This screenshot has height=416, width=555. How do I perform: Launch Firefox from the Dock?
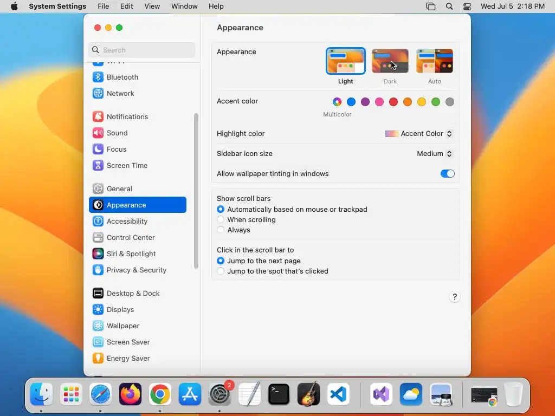pos(130,394)
